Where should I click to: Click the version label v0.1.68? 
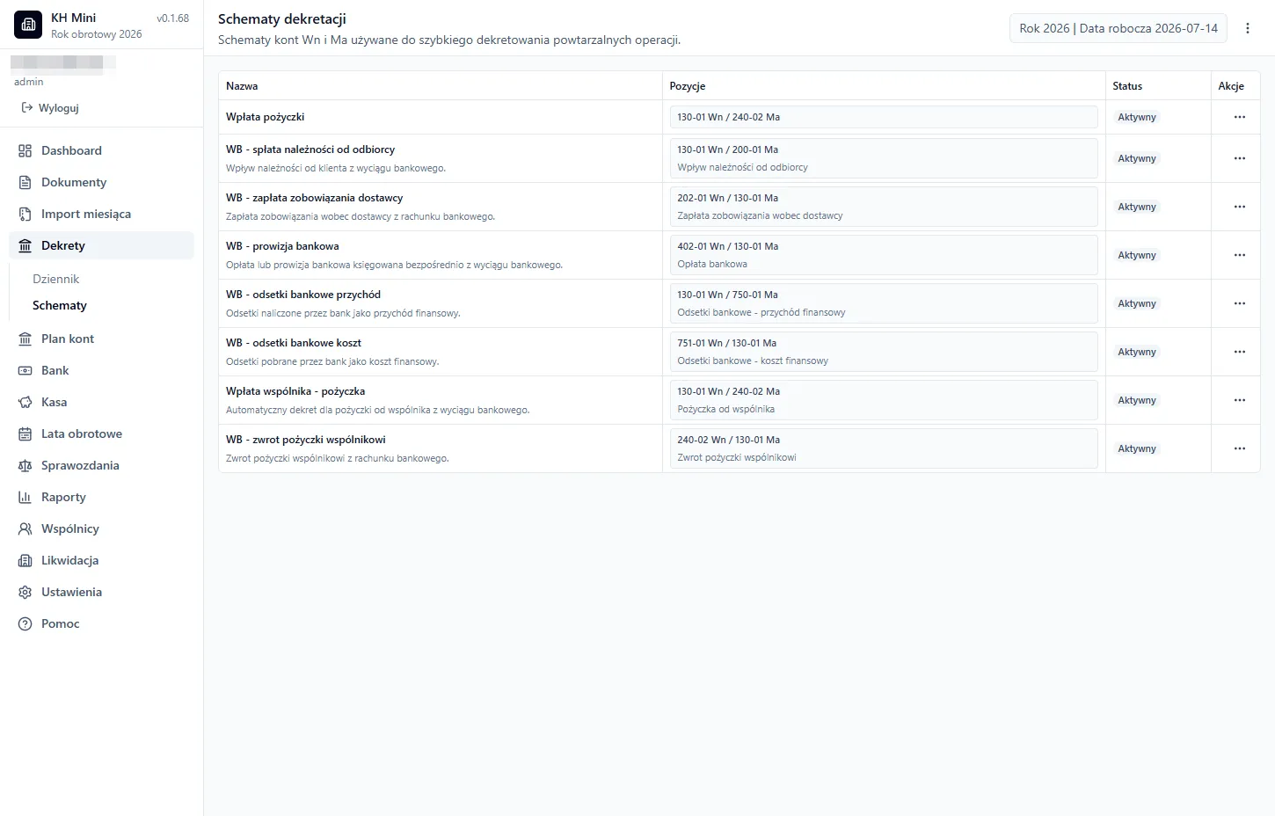click(173, 18)
